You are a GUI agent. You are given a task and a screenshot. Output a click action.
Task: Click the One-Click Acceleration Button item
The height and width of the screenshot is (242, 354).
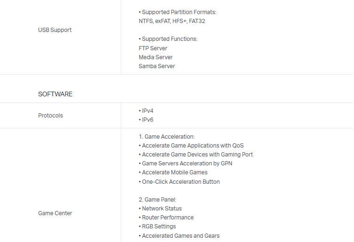[180, 182]
